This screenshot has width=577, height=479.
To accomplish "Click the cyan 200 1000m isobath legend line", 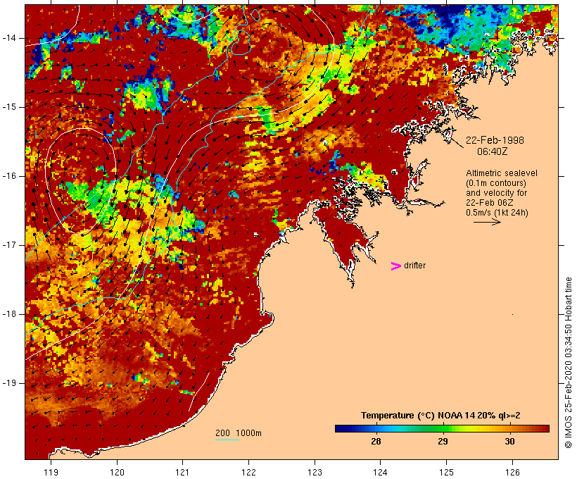I will (227, 440).
